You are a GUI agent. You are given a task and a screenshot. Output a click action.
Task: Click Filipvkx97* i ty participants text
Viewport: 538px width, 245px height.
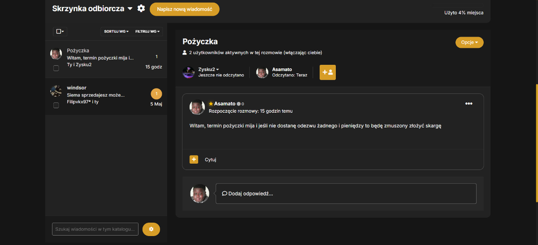coord(83,102)
